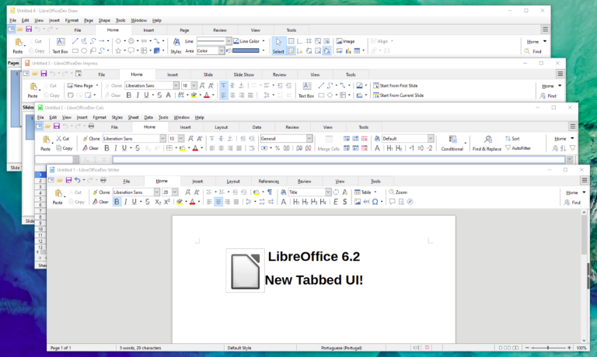Toggle formatting marks pilcrow in Writer
597x357 pixels.
click(270, 192)
